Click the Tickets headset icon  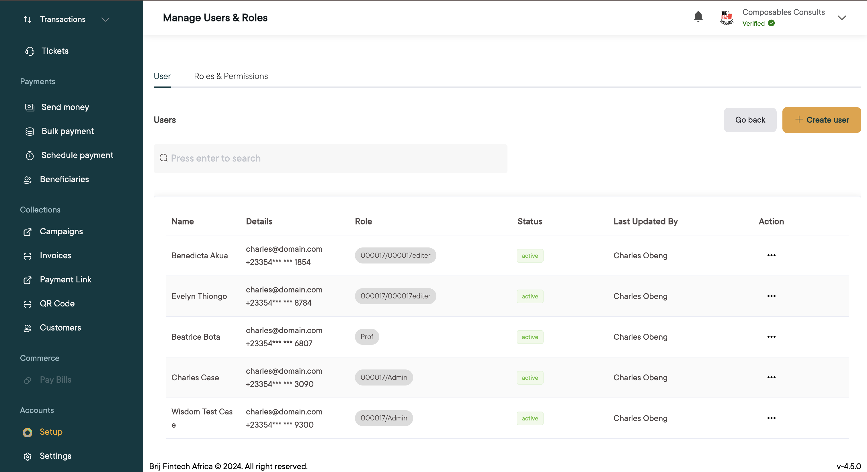[30, 51]
